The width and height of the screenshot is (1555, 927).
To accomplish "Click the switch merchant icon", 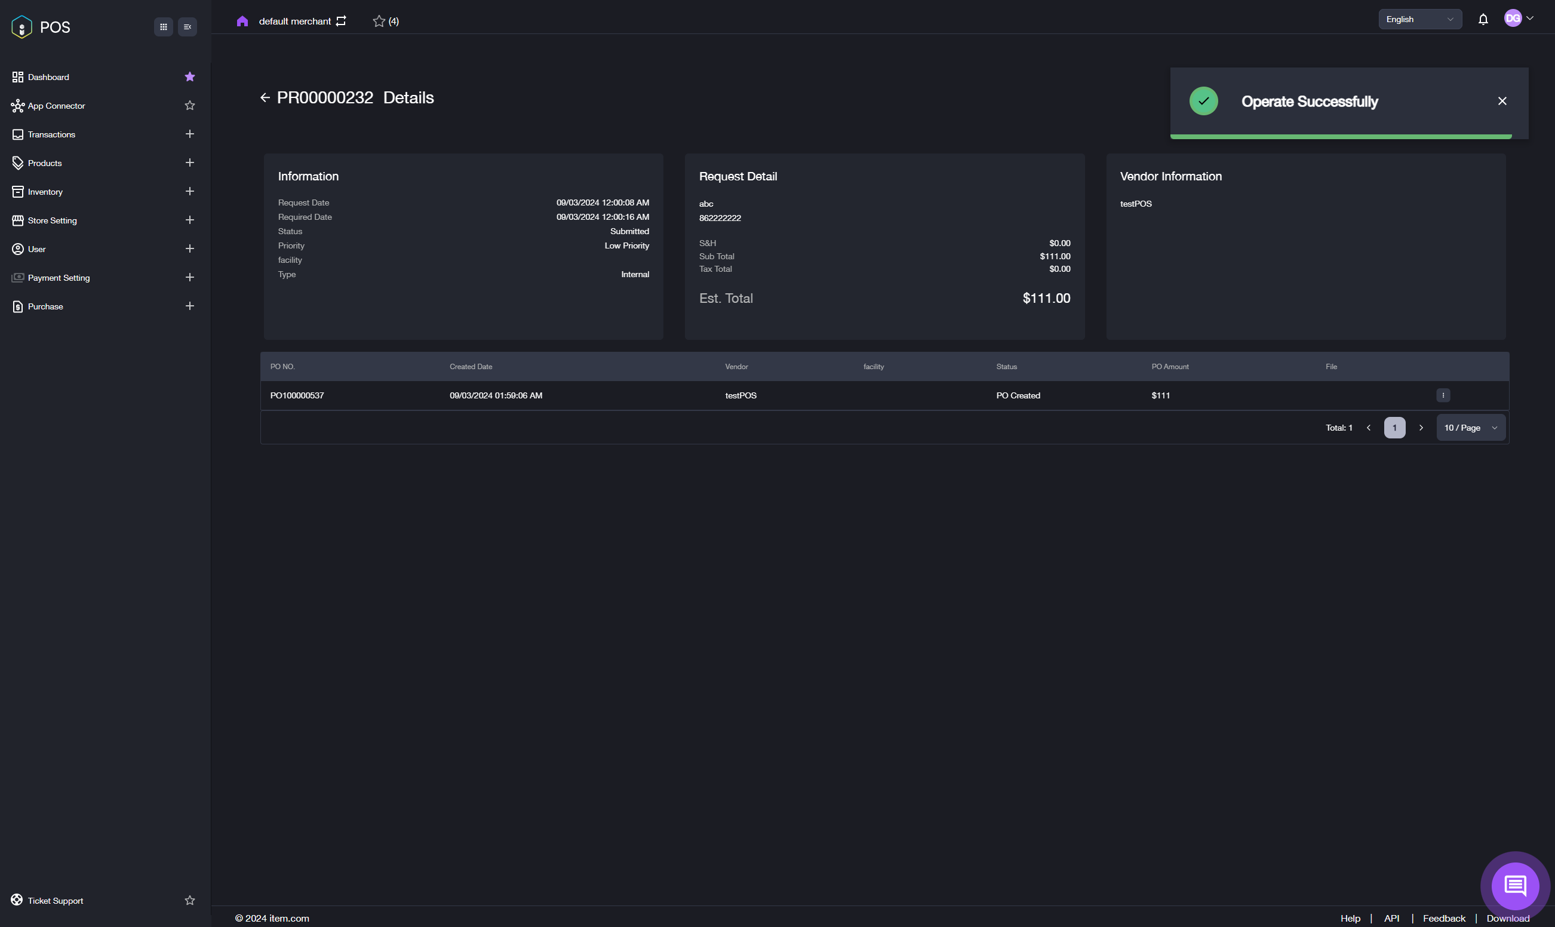I will (x=341, y=22).
